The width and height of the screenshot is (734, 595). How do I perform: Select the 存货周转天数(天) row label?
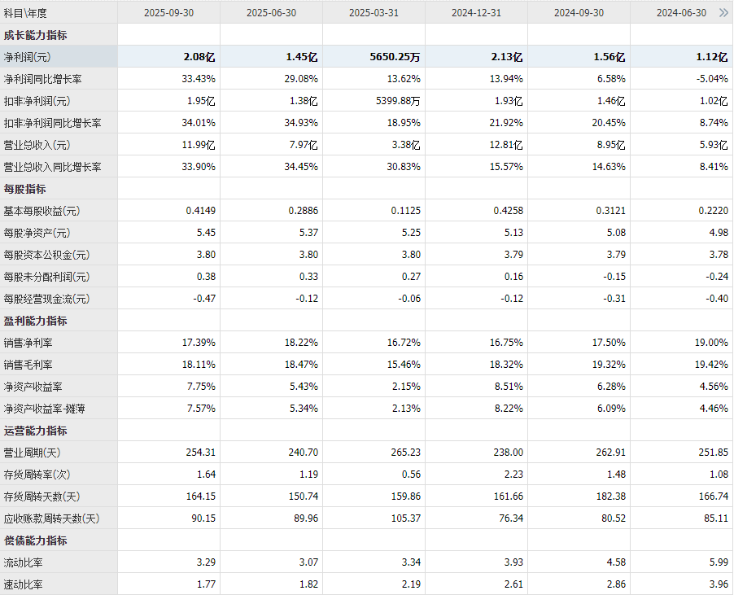coord(42,497)
